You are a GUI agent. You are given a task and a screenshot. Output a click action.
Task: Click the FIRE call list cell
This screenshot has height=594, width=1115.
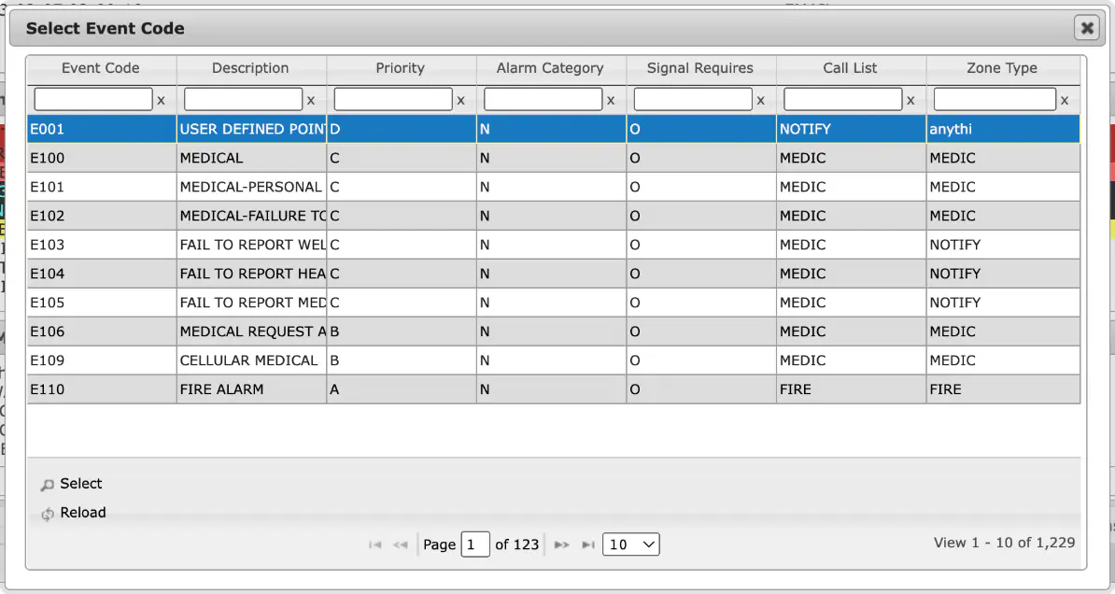coord(851,389)
